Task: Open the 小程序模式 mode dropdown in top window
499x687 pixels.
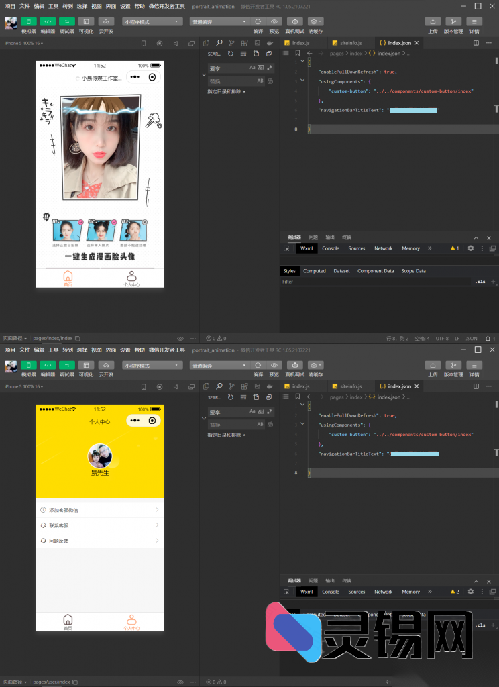Action: point(153,21)
